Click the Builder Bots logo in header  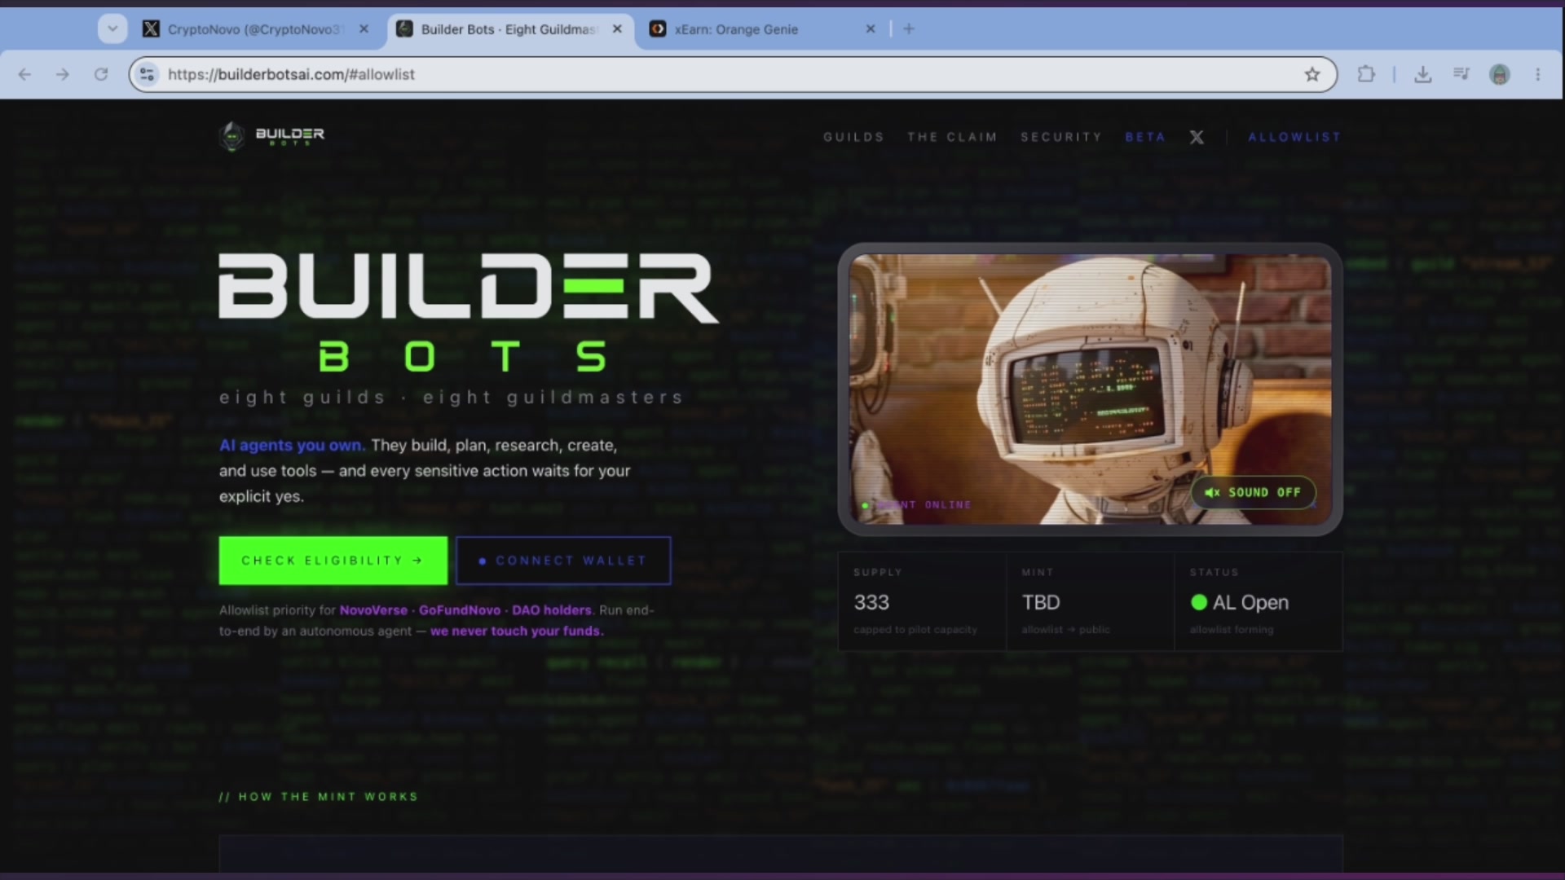coord(271,136)
